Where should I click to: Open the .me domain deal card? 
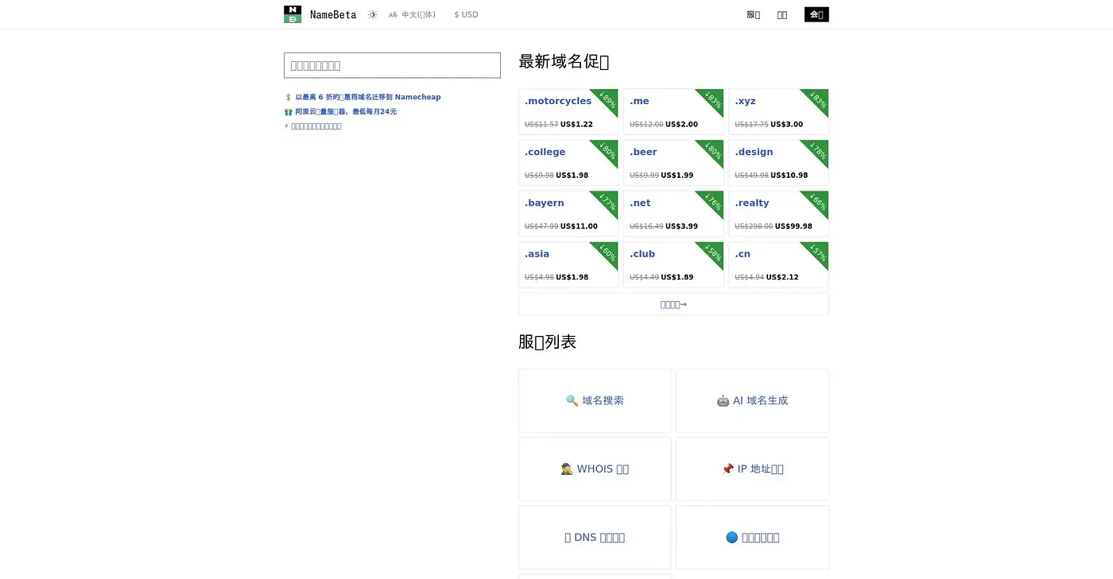673,111
